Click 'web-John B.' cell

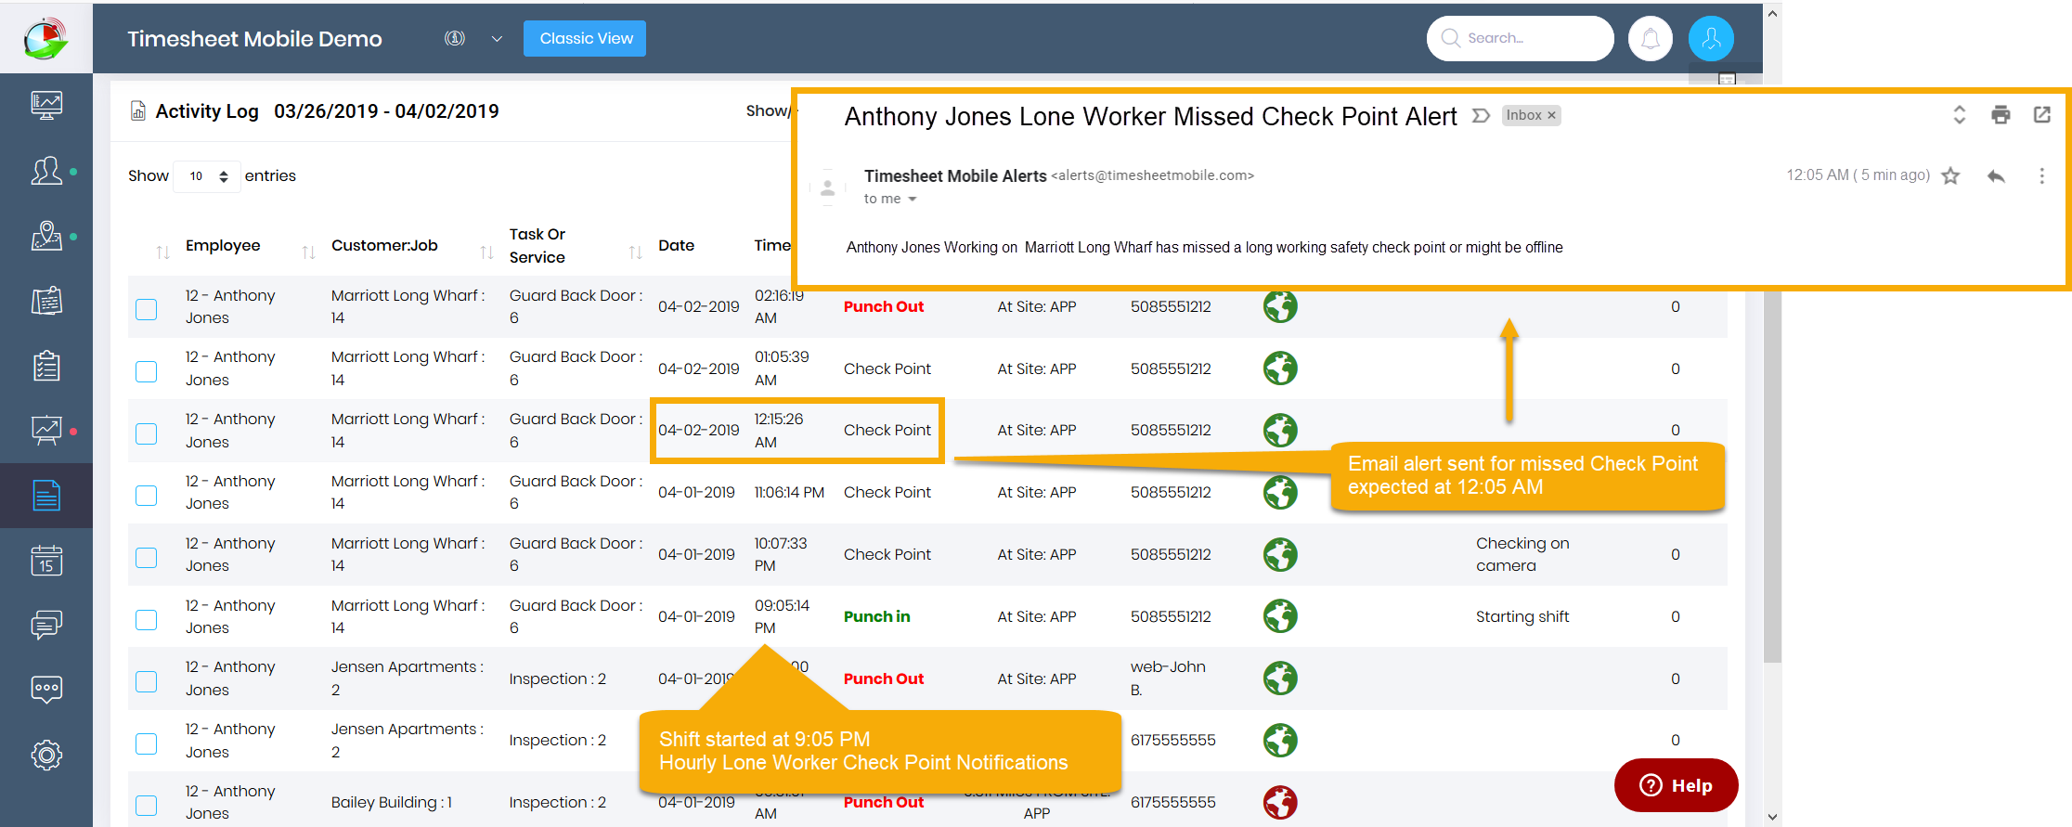pyautogui.click(x=1168, y=678)
